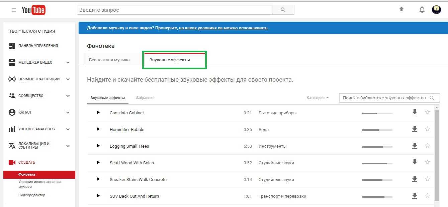The height and width of the screenshot is (207, 448).
Task: Expand the Менеджер видео sidebar section
Action: [68, 62]
